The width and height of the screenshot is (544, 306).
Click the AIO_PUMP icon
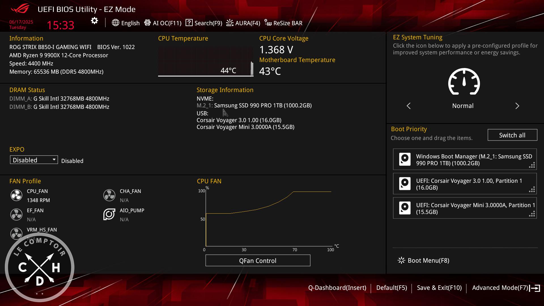(109, 214)
